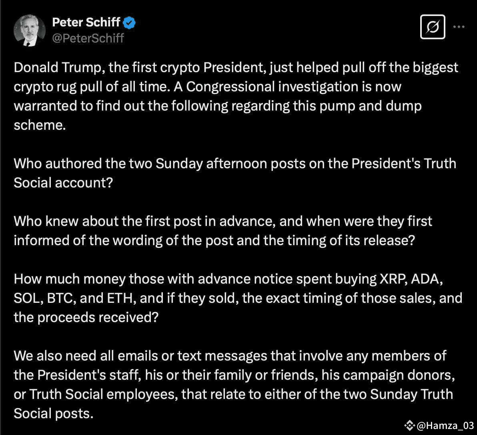The width and height of the screenshot is (477, 435).
Task: Open the three-dot more options menu
Action: pyautogui.click(x=459, y=27)
